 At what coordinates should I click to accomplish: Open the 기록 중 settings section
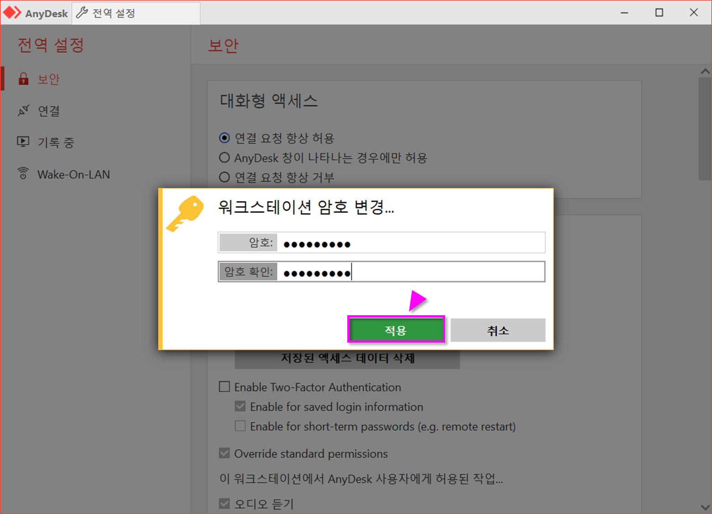(96, 142)
